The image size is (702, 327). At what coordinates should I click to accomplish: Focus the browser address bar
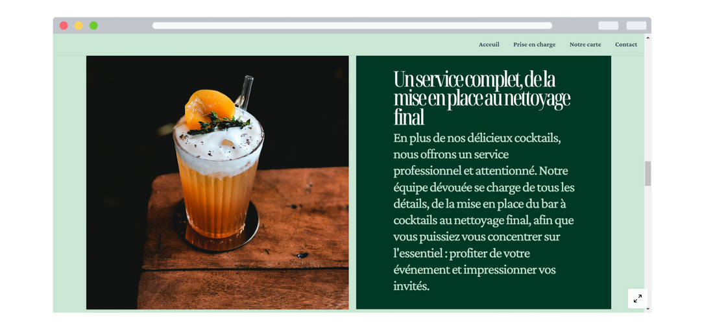click(x=352, y=25)
